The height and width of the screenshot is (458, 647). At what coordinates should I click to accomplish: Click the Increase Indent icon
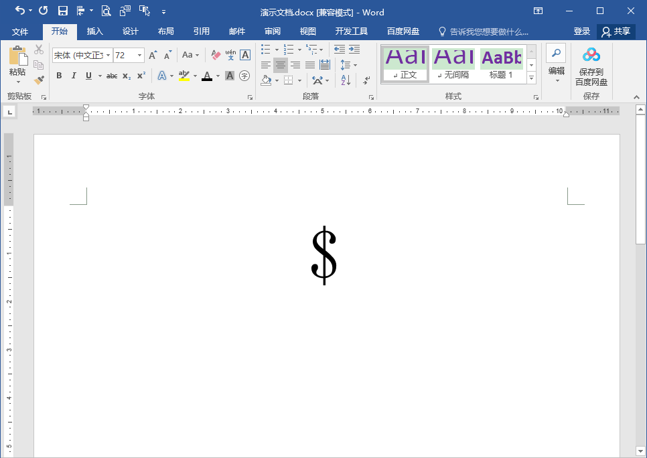354,50
